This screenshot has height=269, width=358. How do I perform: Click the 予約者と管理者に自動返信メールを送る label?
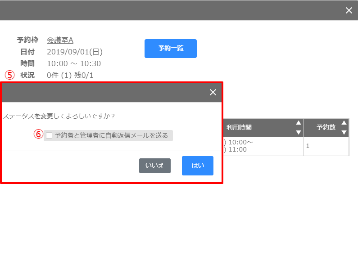[x=111, y=135]
